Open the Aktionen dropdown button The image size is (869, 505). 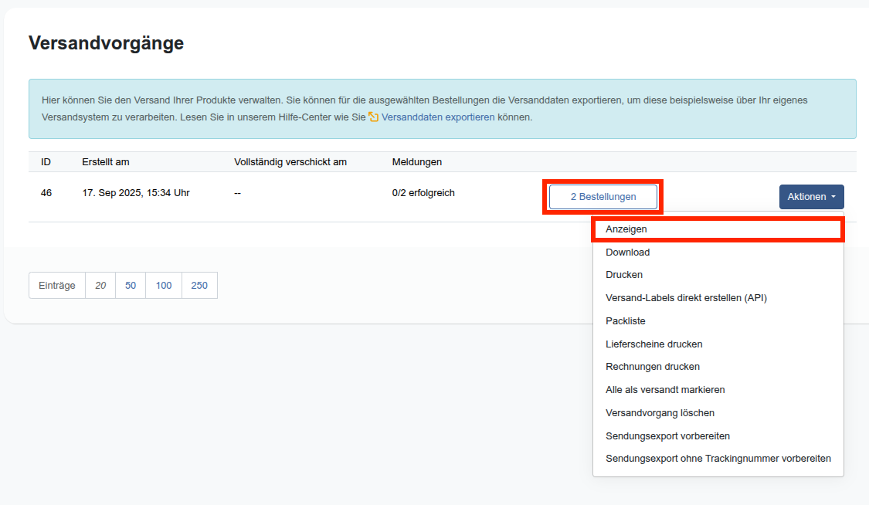pyautogui.click(x=811, y=197)
